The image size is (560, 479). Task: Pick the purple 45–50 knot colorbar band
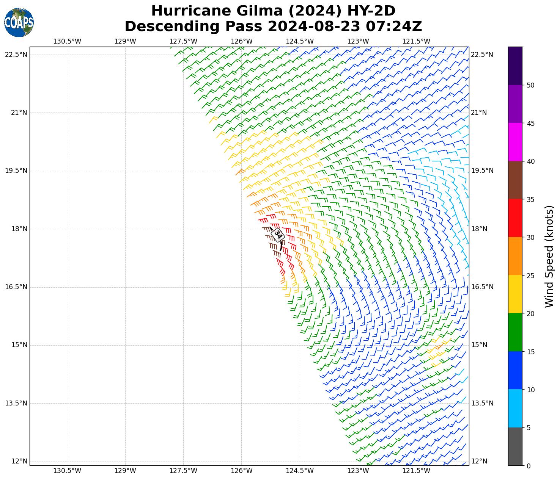tap(515, 104)
